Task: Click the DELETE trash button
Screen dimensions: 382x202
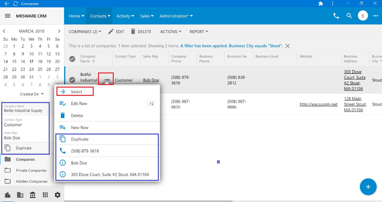Action: [x=141, y=32]
